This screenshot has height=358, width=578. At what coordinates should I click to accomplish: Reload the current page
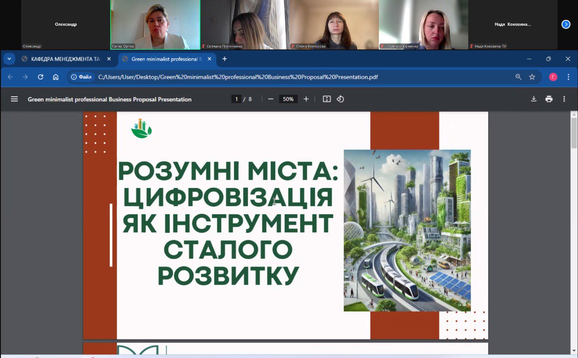point(40,77)
